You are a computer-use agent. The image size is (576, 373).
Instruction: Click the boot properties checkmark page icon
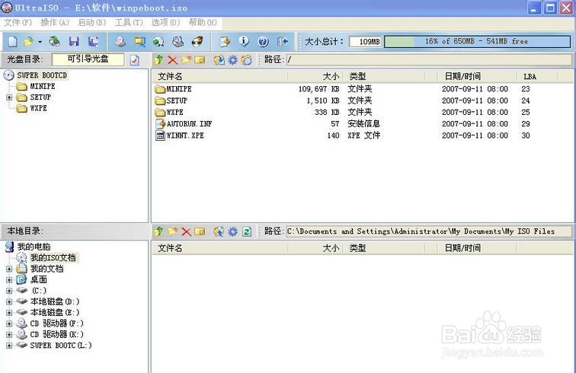coord(135,60)
